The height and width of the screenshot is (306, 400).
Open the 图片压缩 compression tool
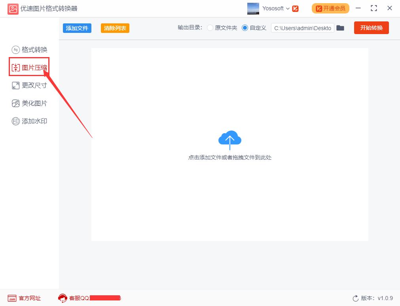29,67
